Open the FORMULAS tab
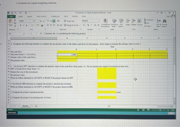This screenshot has width=180, height=127. [55, 16]
